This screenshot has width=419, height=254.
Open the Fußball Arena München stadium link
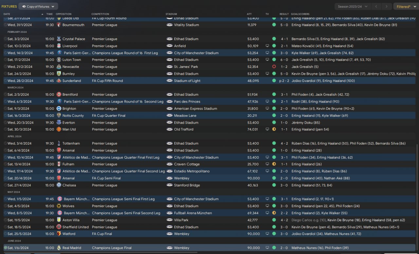[x=193, y=213]
